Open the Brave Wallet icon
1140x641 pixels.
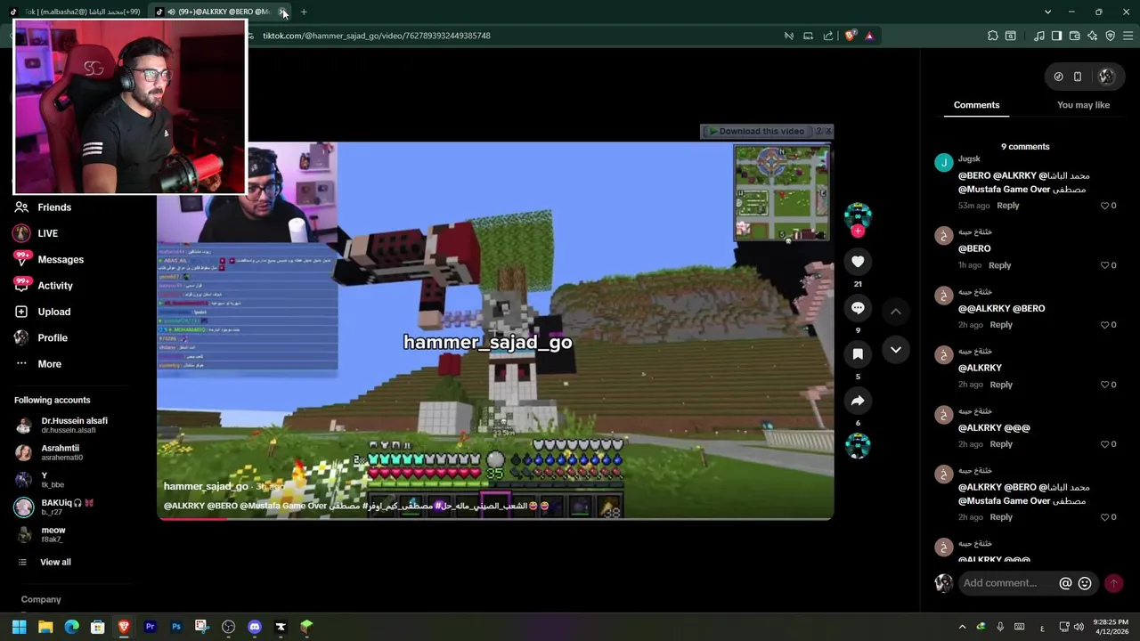tap(1075, 36)
